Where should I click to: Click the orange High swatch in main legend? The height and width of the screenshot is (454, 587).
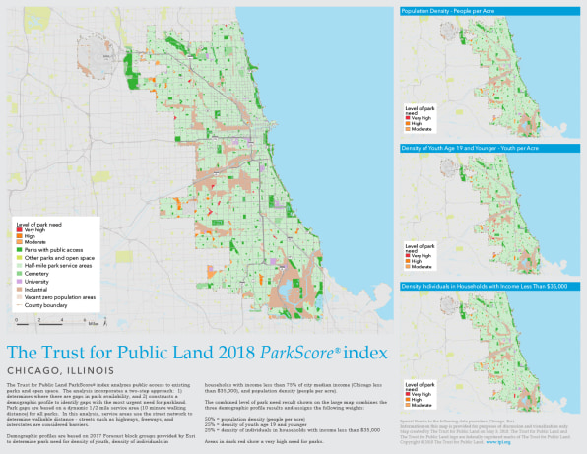pyautogui.click(x=19, y=236)
